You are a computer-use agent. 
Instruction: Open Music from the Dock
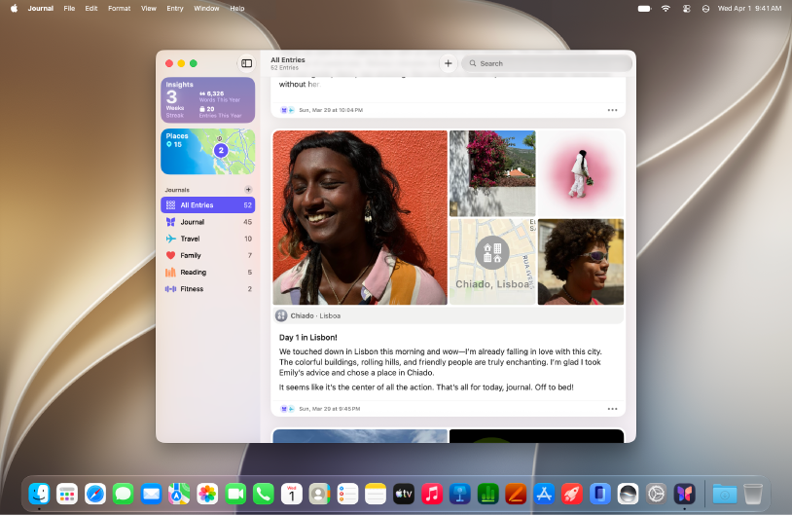(432, 494)
